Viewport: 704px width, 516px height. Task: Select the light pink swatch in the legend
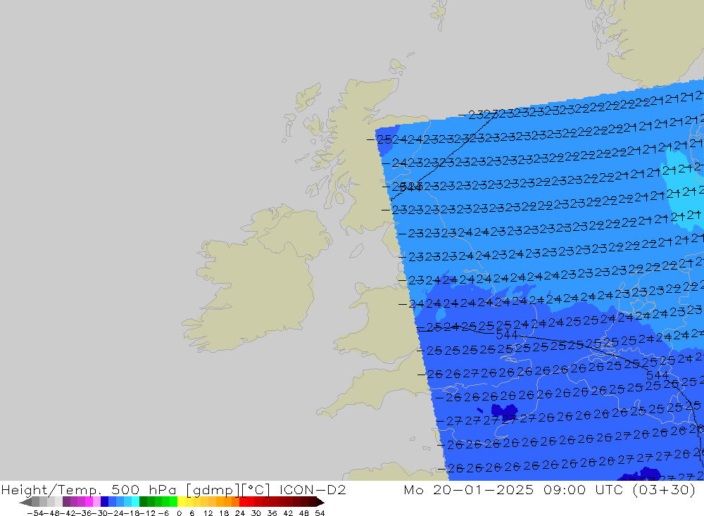97,502
